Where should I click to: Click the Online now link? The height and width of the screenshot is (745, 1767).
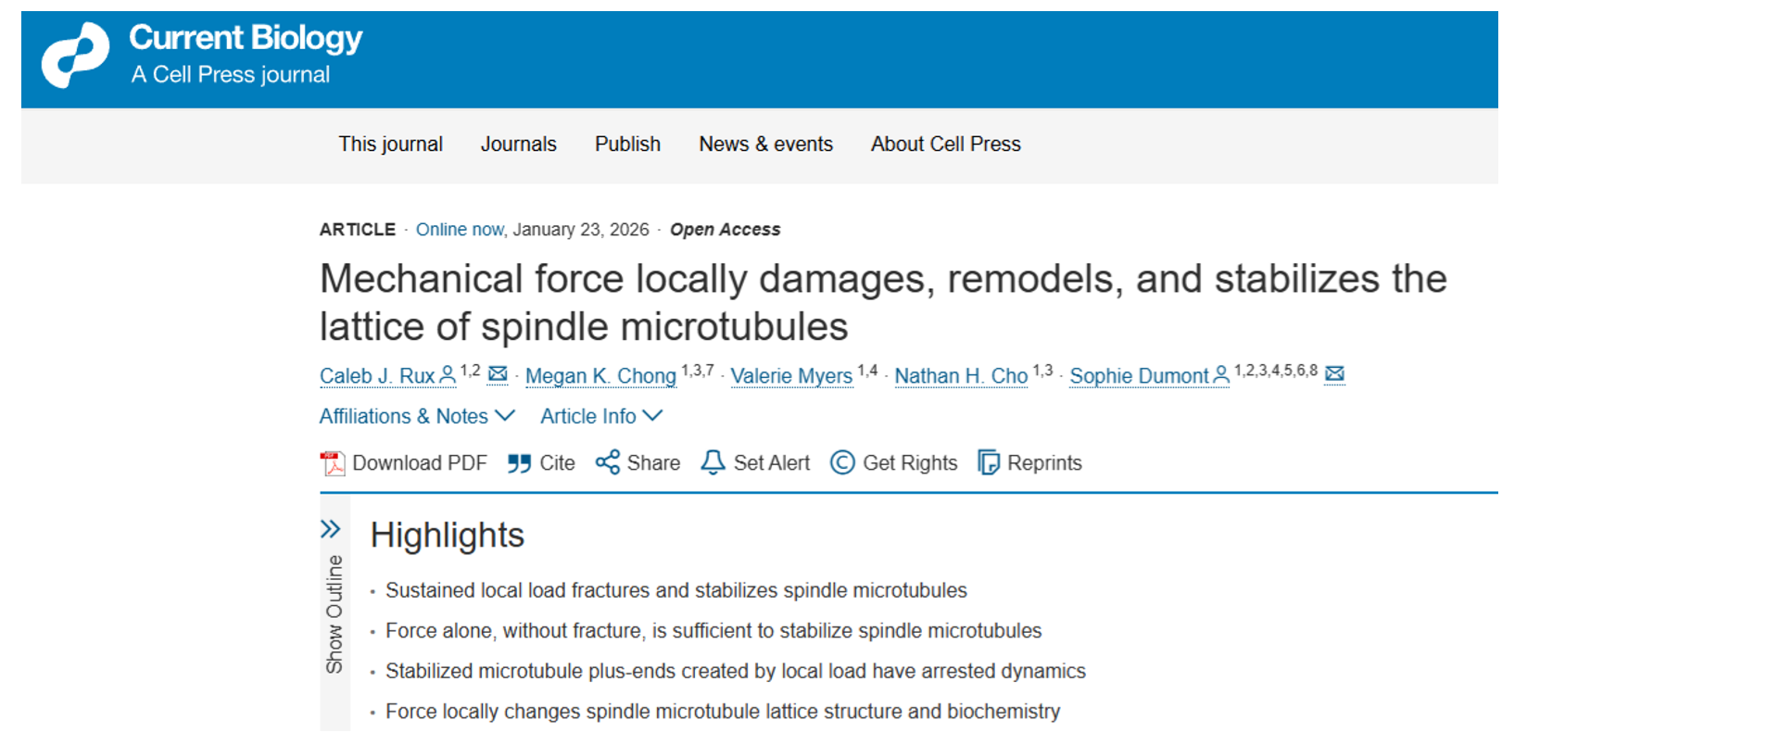[x=460, y=230]
